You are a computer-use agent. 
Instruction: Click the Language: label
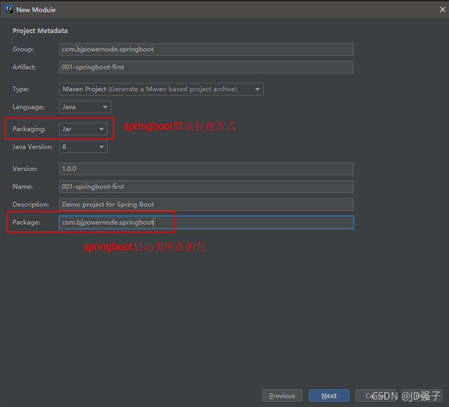click(28, 107)
